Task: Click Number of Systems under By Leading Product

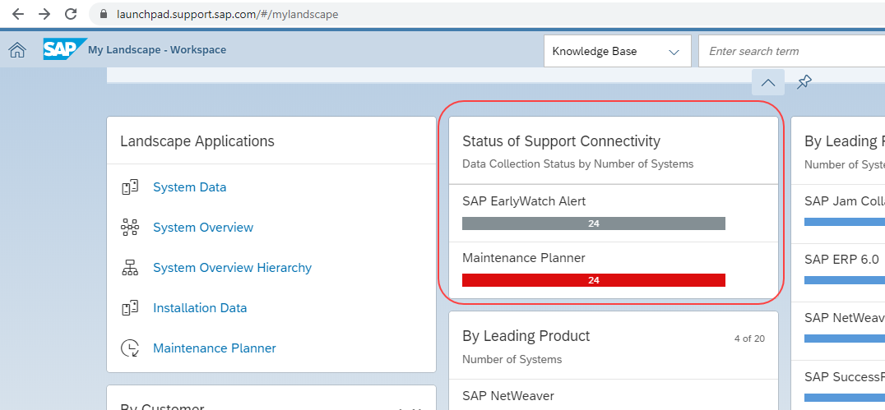Action: click(x=512, y=359)
